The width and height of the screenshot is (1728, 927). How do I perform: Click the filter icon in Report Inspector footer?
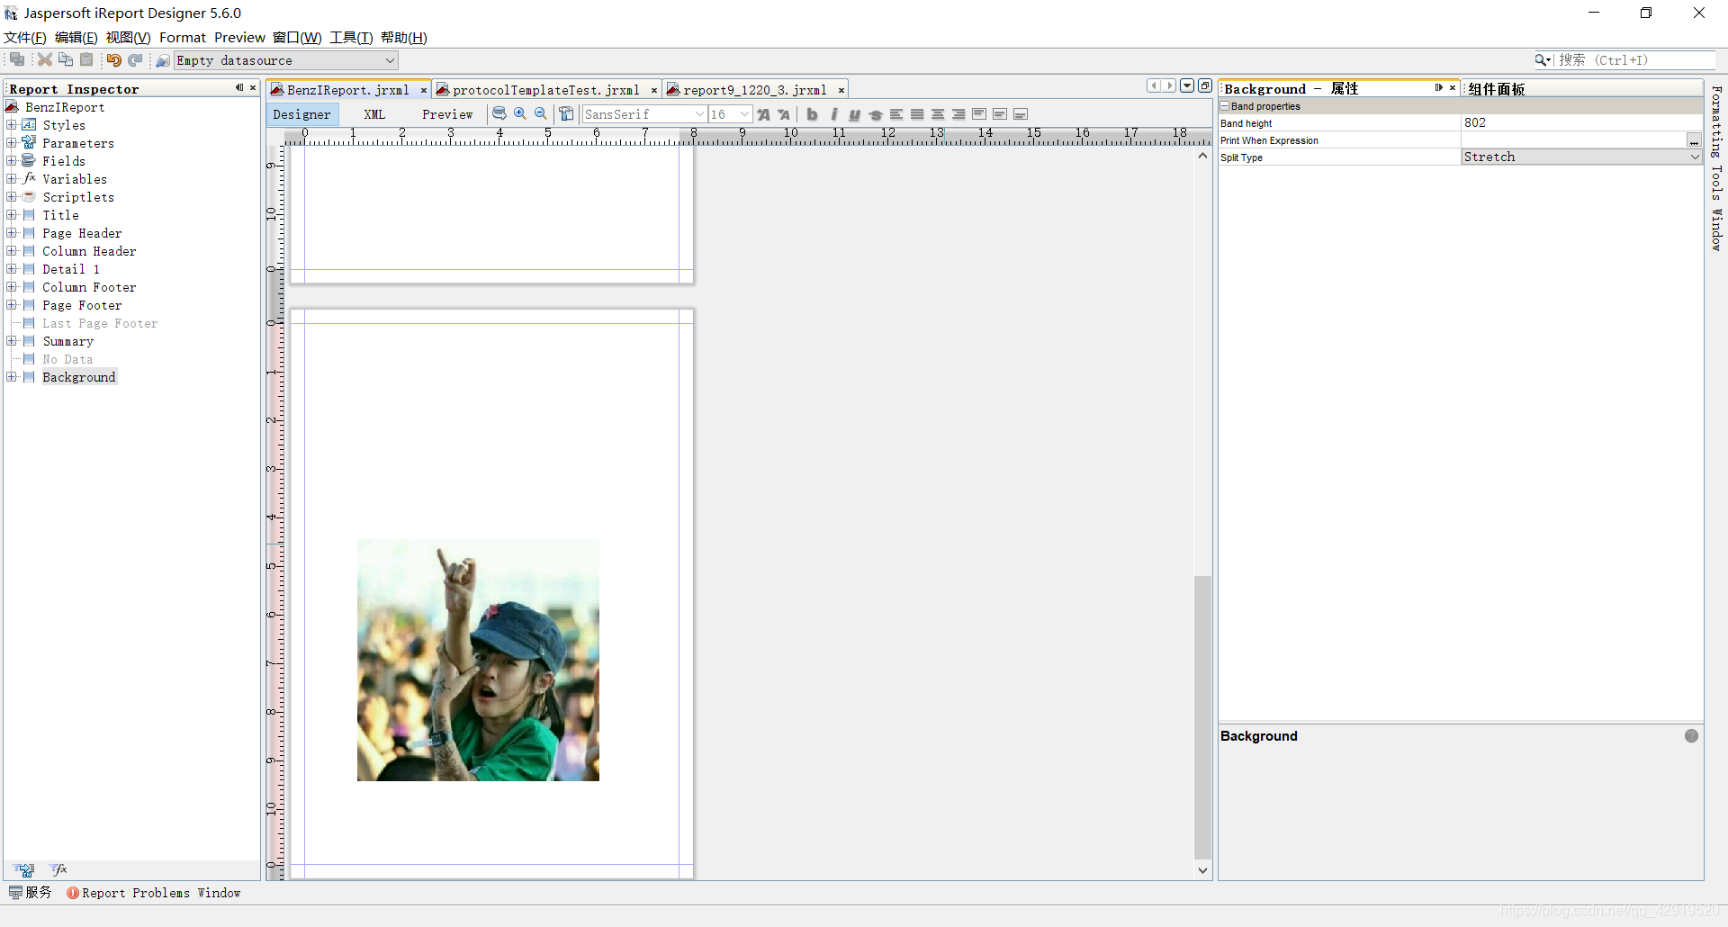26,869
